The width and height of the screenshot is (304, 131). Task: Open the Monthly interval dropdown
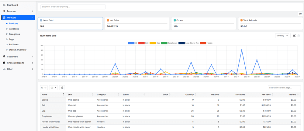[282, 36]
